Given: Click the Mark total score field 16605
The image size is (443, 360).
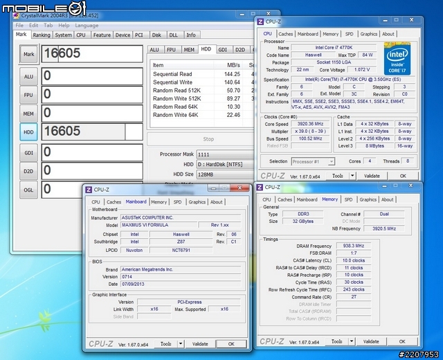Looking at the screenshot, I should coord(92,54).
